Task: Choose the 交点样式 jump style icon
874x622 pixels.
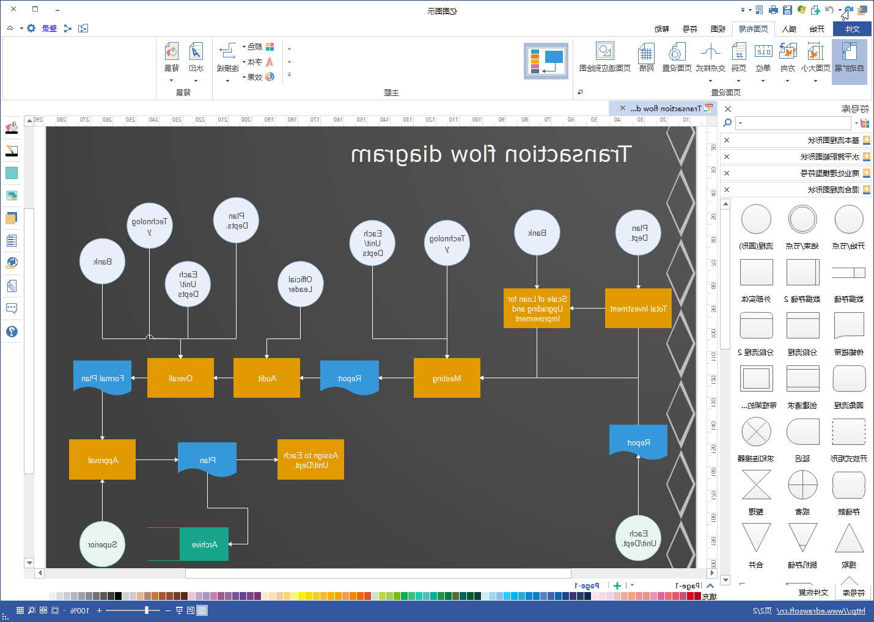Action: 710,53
